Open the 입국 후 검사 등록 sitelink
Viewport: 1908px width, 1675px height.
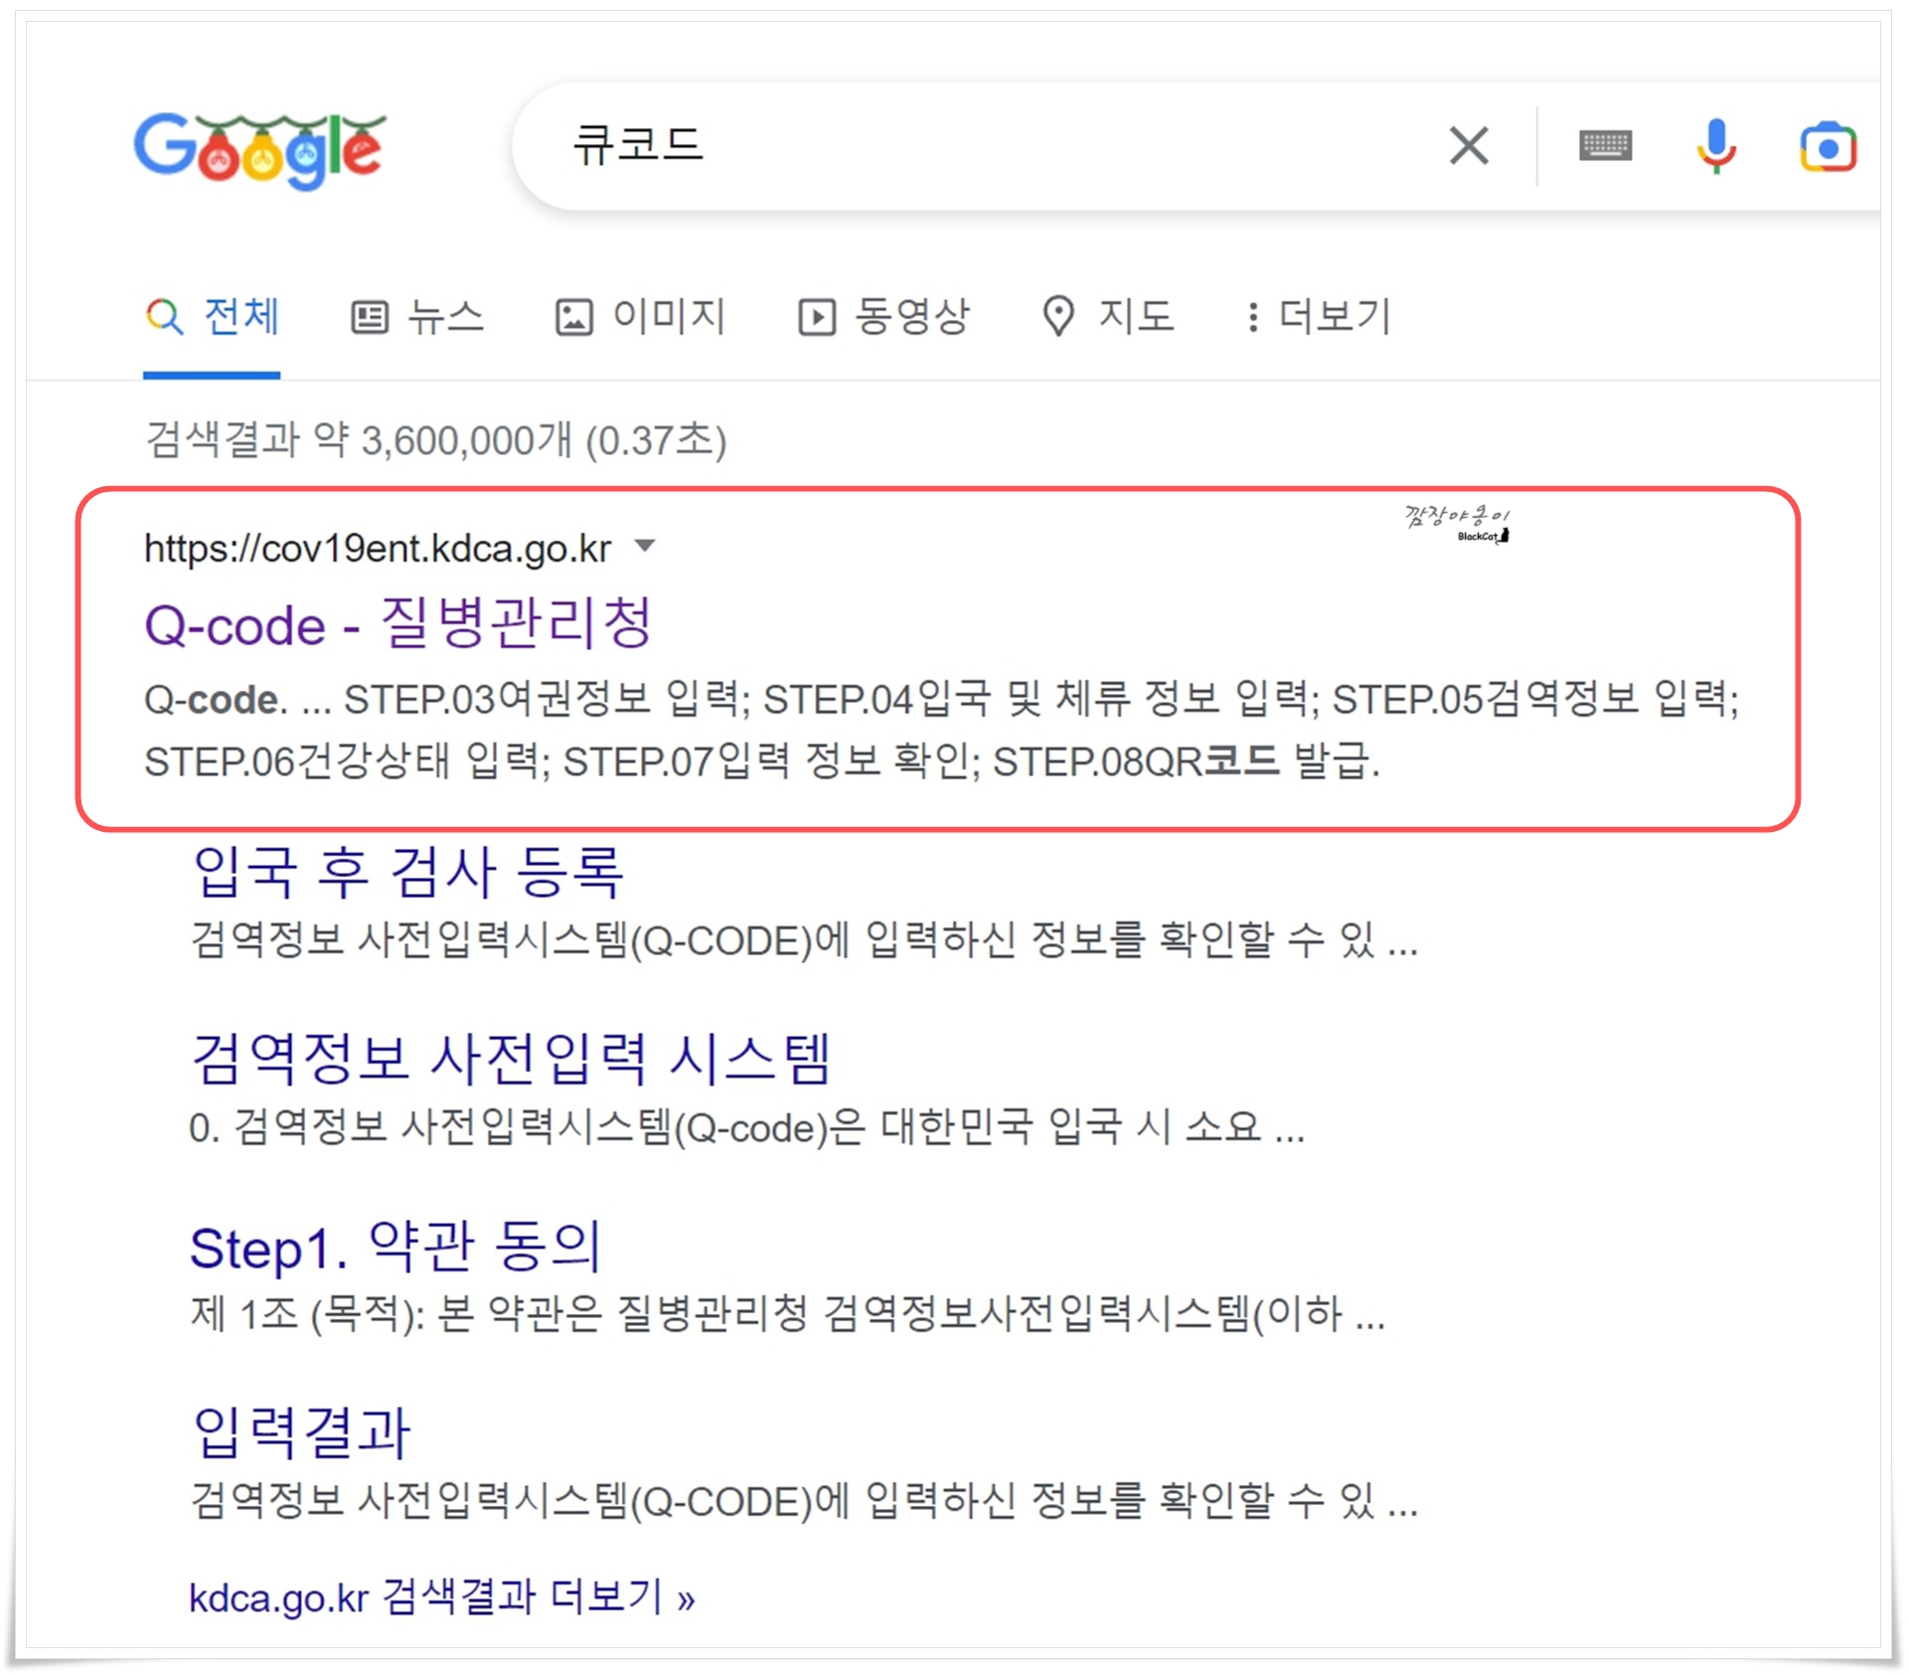(407, 872)
